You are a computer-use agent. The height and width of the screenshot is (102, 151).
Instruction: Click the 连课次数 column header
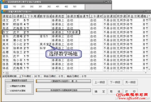coord(73,16)
